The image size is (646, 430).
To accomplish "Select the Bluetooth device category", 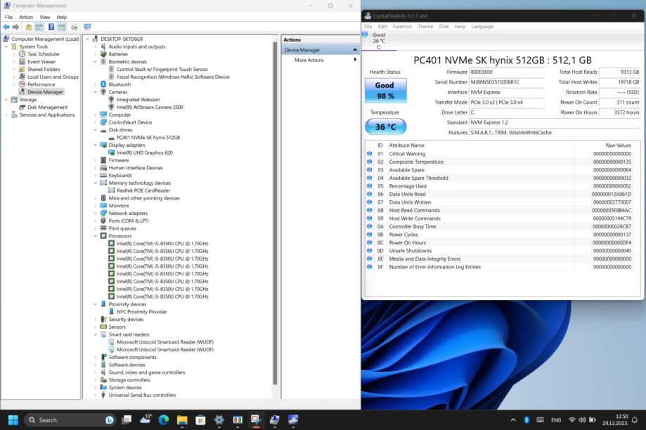I will pyautogui.click(x=119, y=84).
